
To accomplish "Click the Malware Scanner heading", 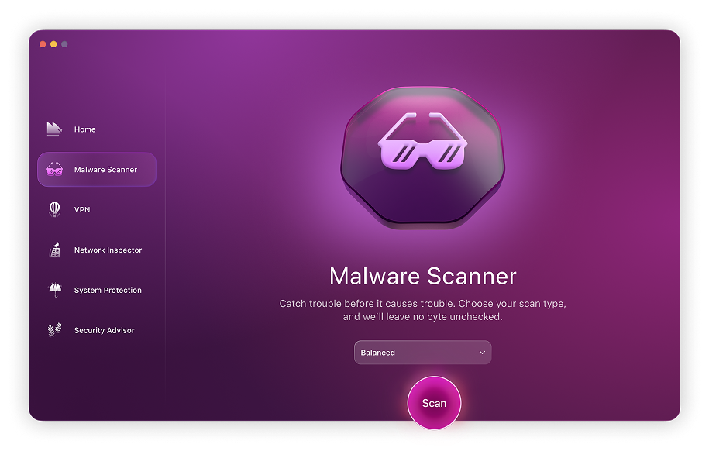I will 422,276.
